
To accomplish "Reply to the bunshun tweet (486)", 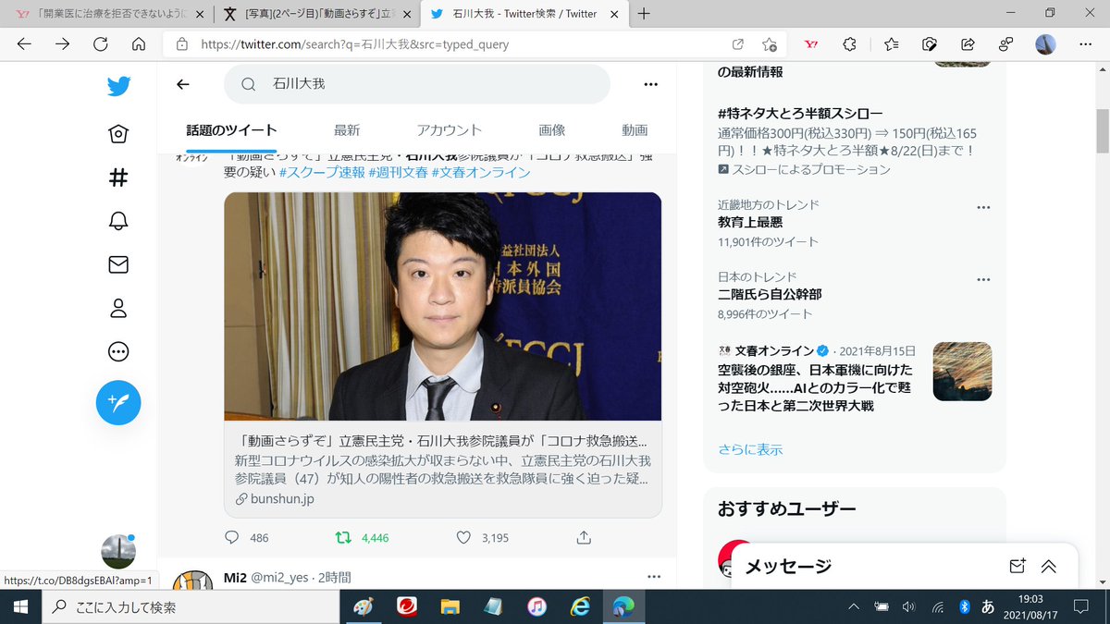I will coord(232,537).
